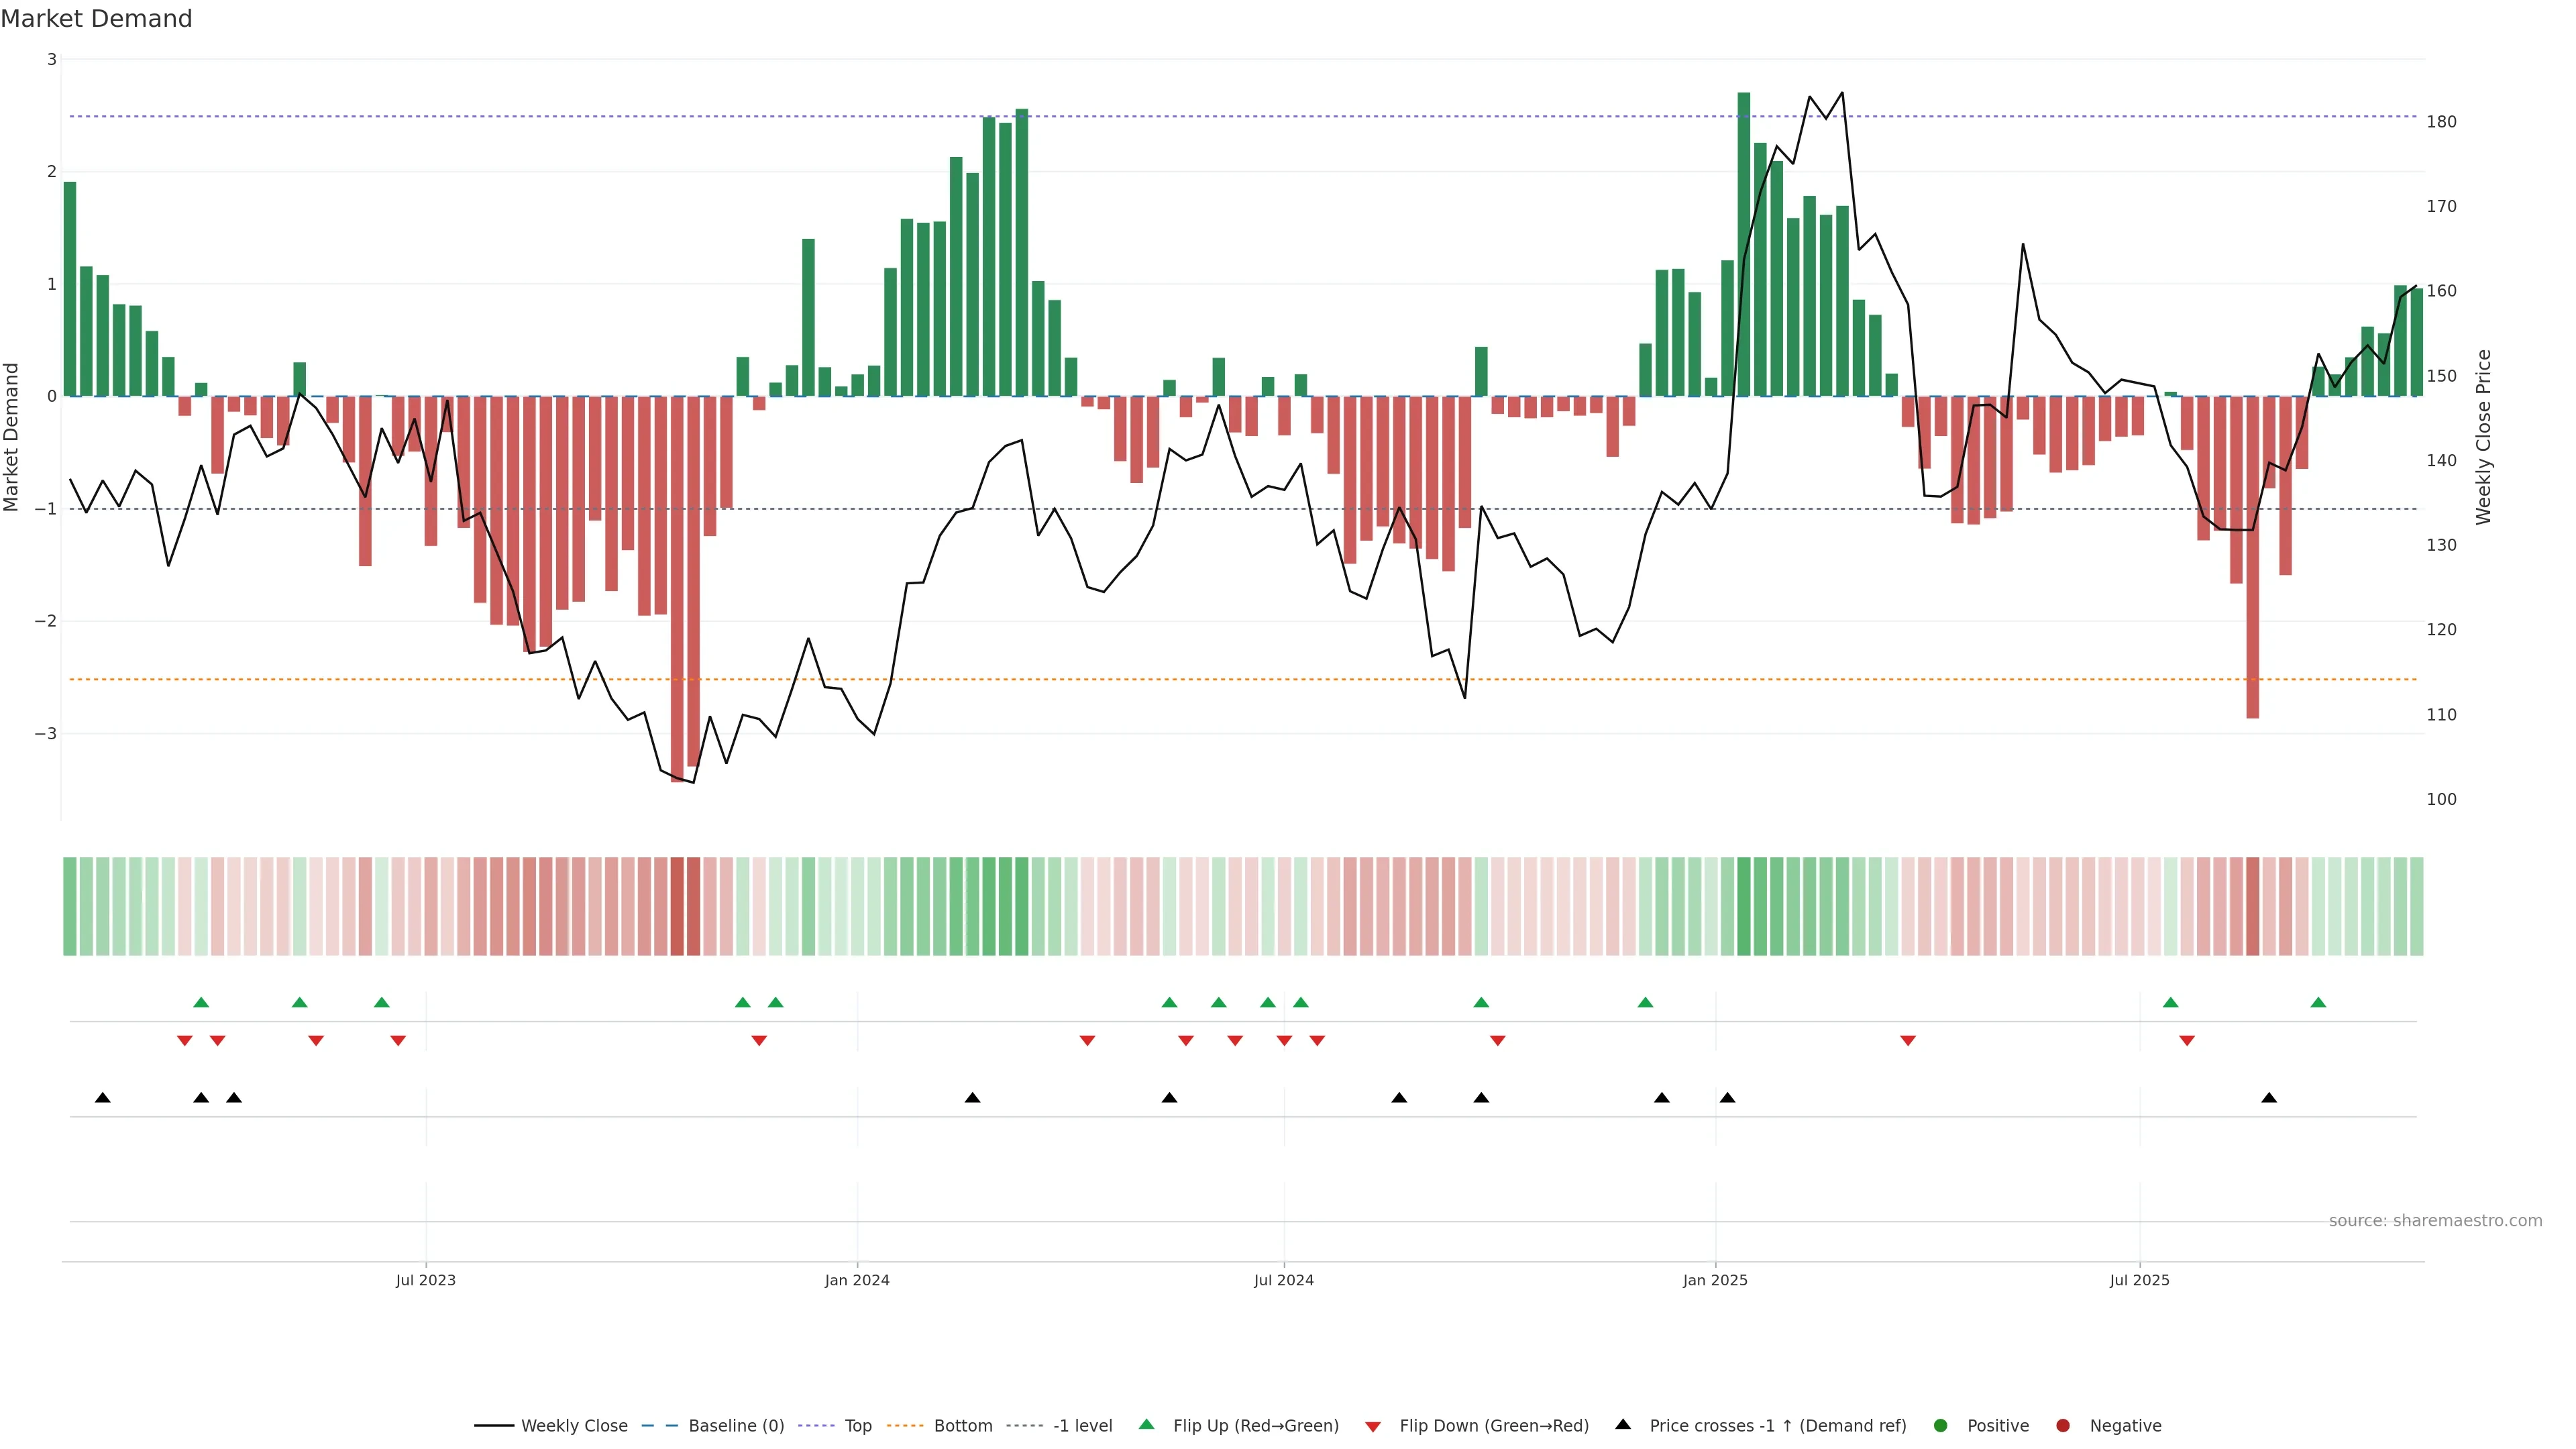Click the source sharemaestro.com text

2435,1220
